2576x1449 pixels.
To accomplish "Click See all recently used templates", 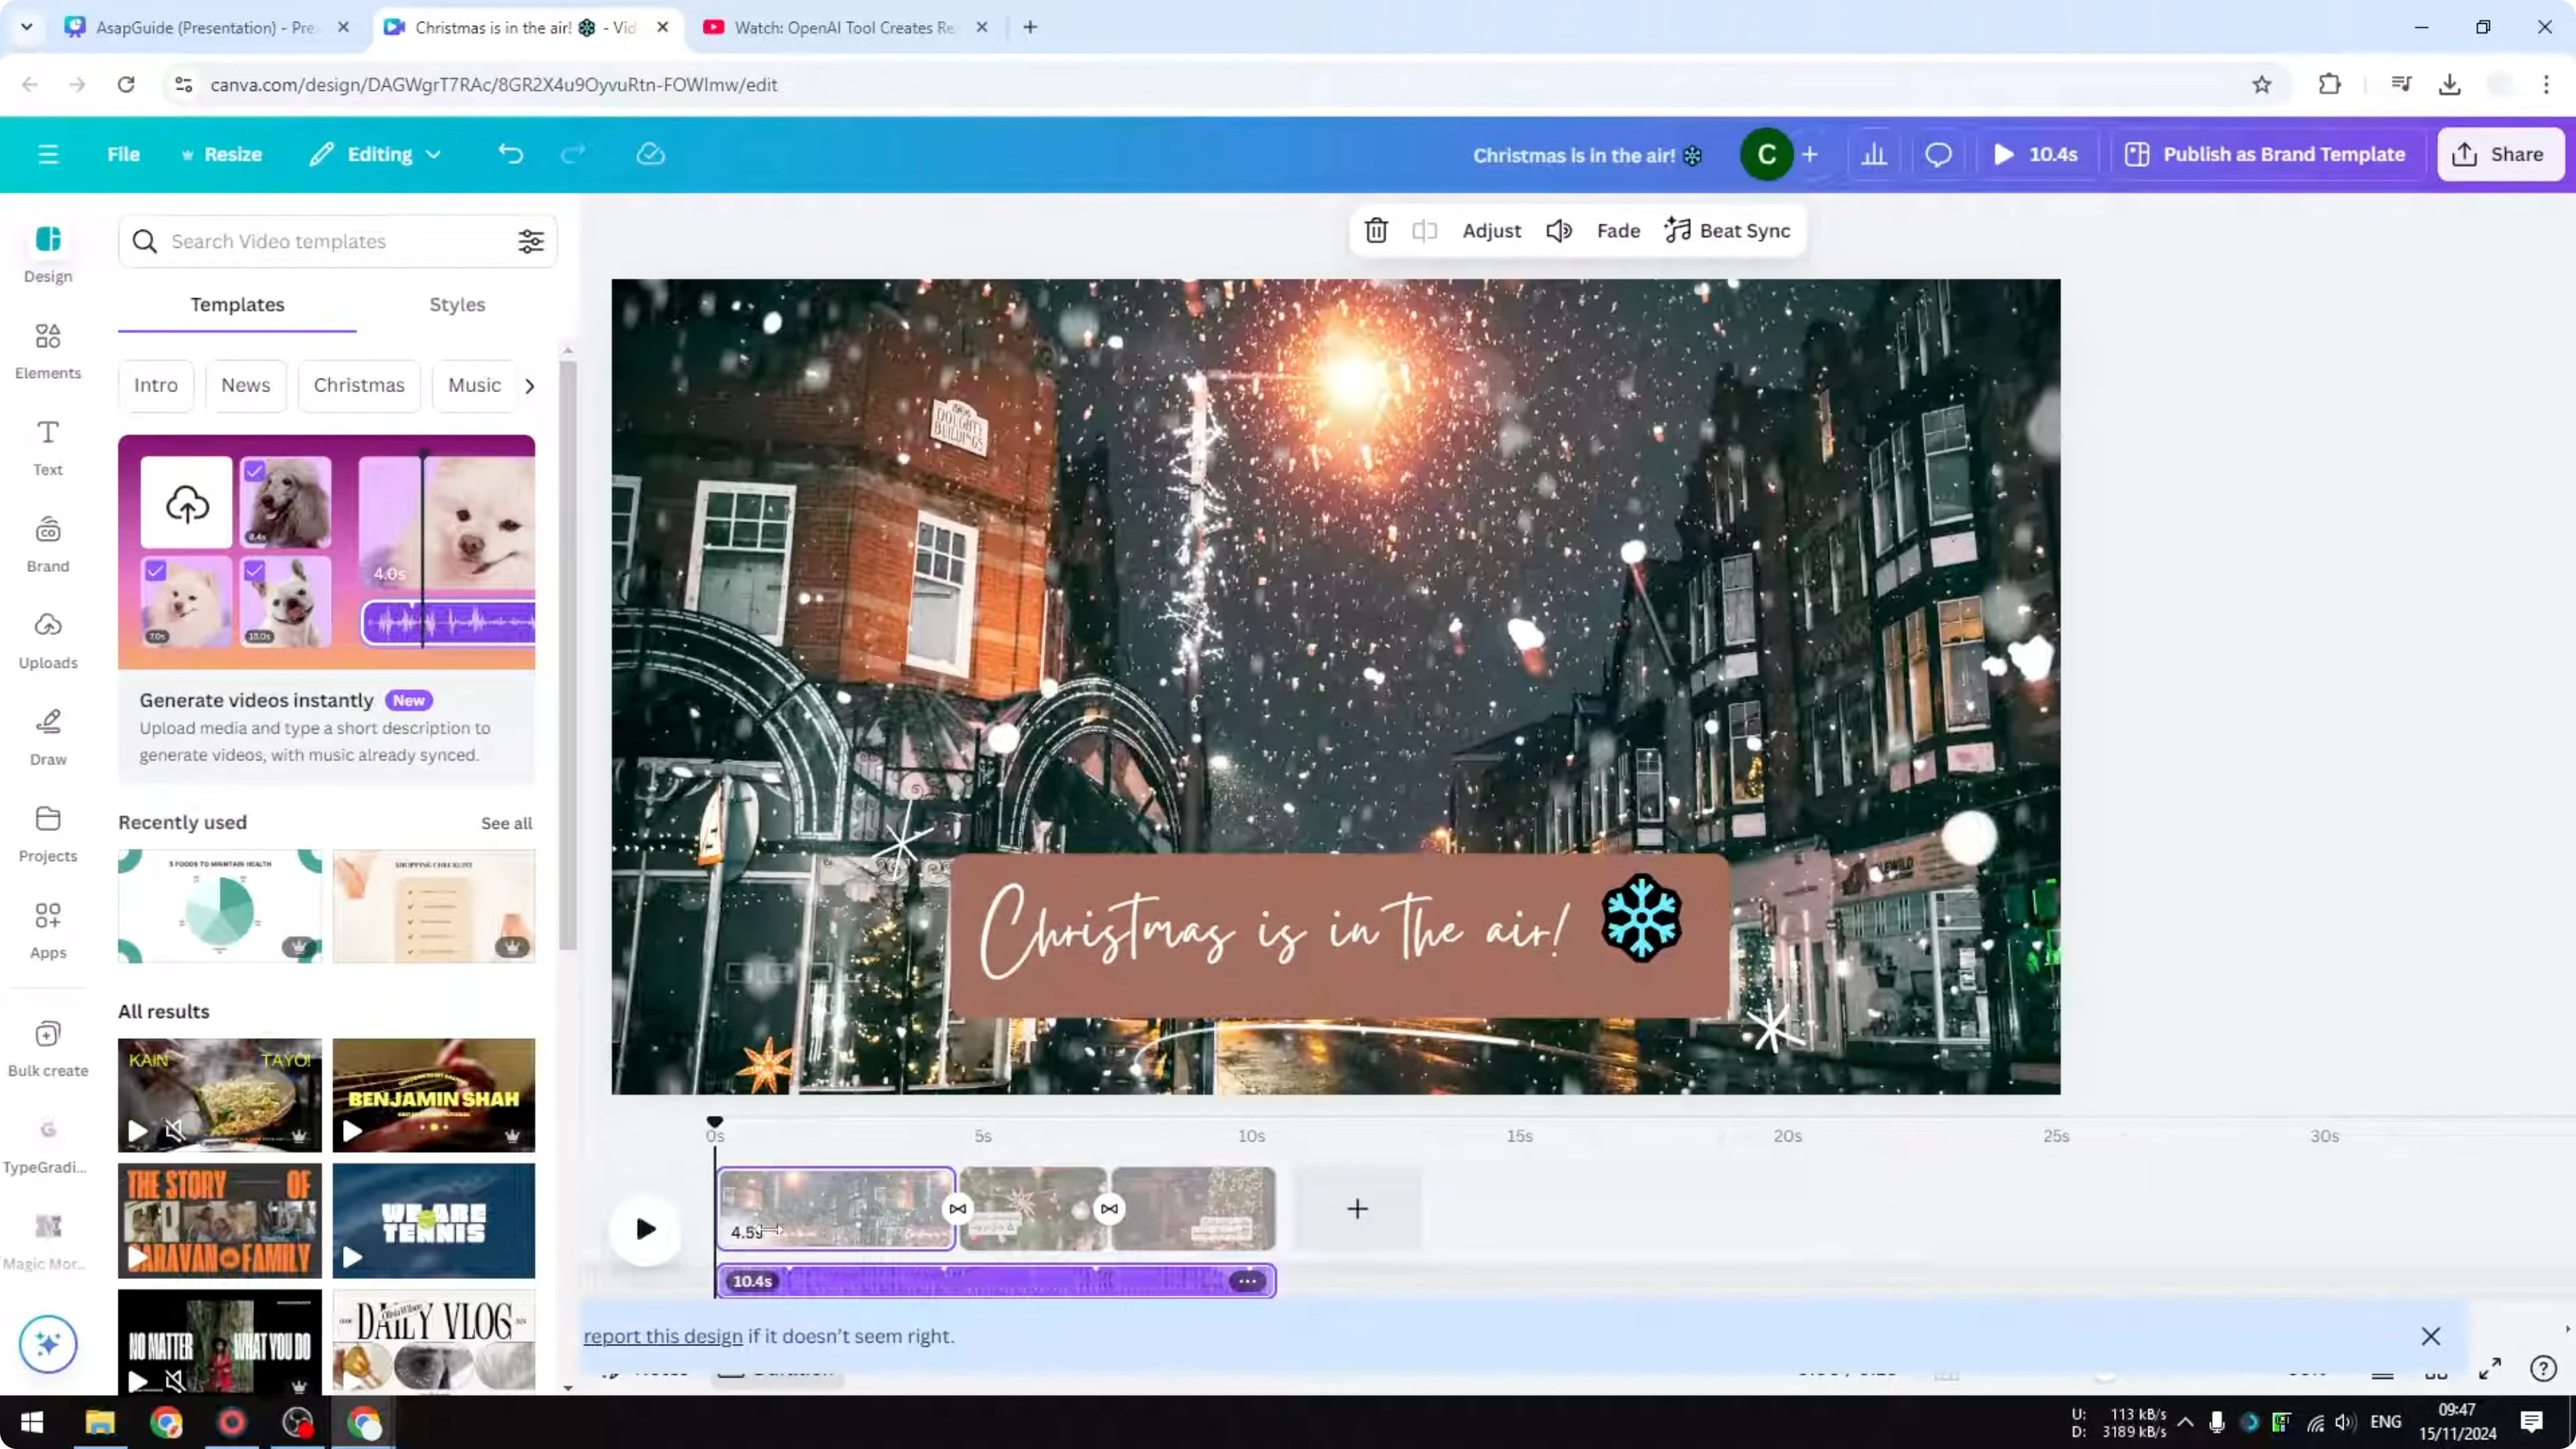I will (x=505, y=823).
